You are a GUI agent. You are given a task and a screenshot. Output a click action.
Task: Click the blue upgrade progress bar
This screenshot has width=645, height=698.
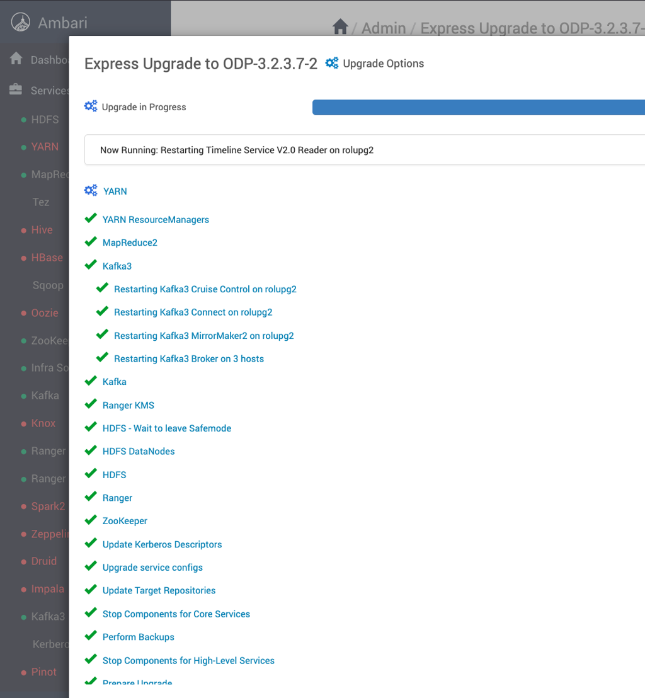click(x=479, y=107)
